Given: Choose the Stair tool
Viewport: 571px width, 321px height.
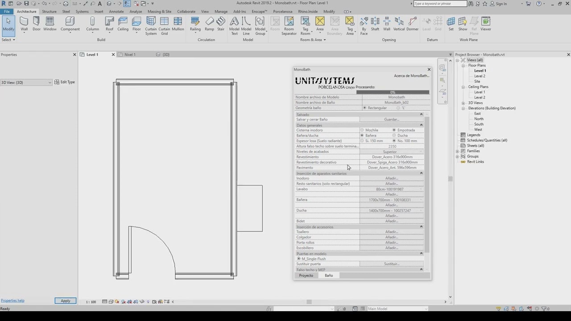Looking at the screenshot, I should (221, 24).
